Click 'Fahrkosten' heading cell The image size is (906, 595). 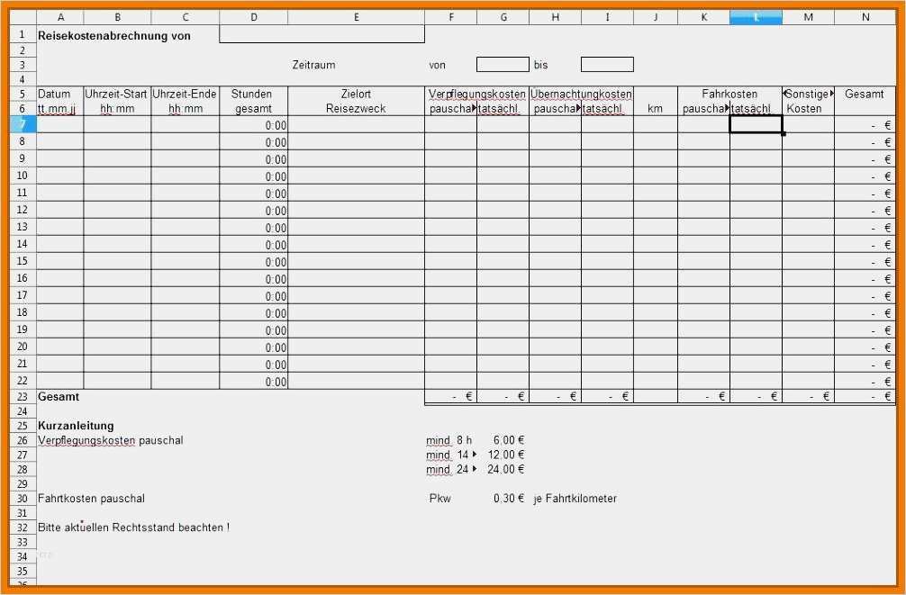(x=729, y=94)
